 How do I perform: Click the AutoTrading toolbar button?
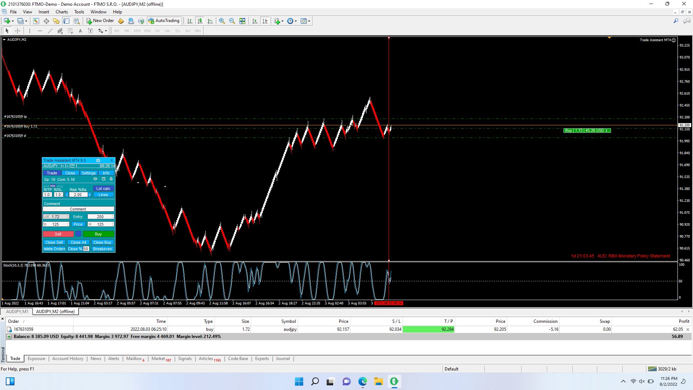pyautogui.click(x=164, y=21)
